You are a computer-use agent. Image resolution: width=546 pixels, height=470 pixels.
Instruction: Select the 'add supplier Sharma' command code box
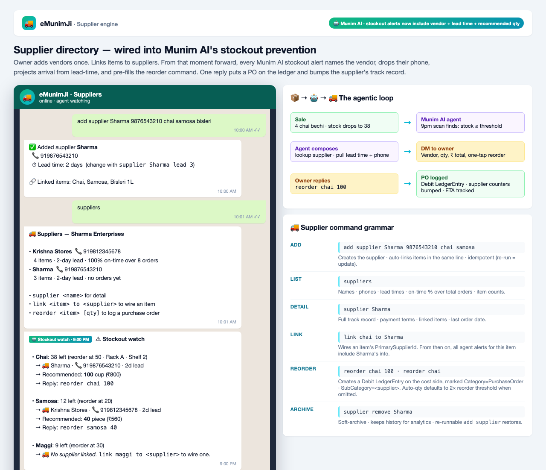point(431,247)
